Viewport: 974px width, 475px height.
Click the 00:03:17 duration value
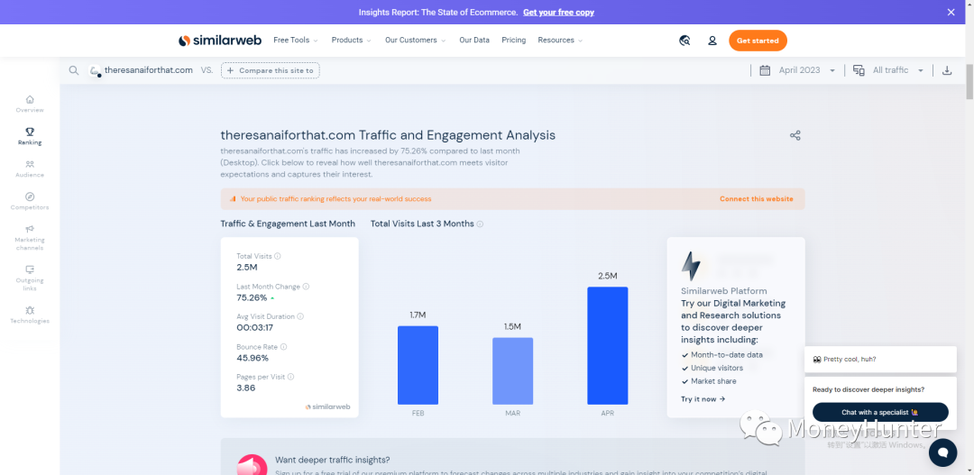coord(254,328)
